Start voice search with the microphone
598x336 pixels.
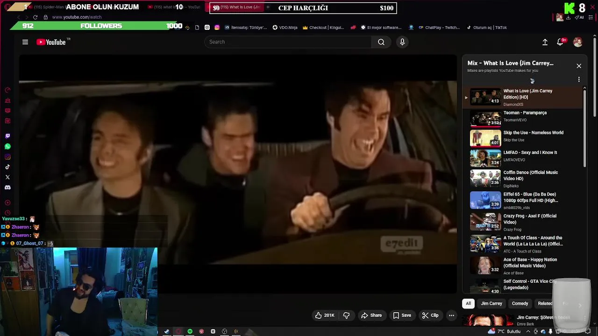[x=402, y=42]
